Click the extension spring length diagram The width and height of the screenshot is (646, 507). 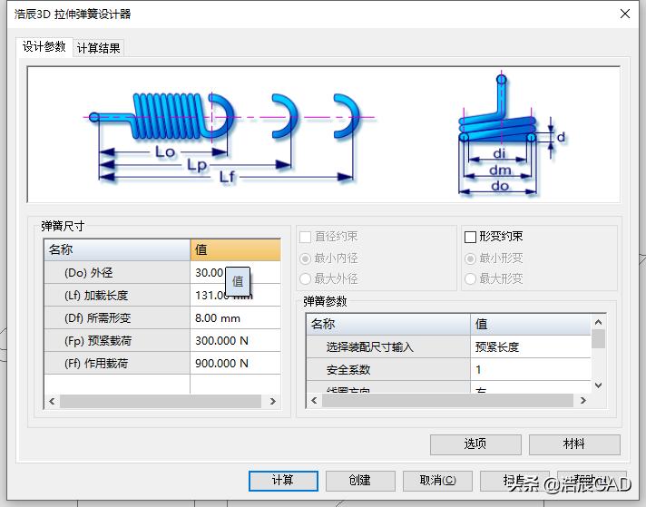click(230, 136)
